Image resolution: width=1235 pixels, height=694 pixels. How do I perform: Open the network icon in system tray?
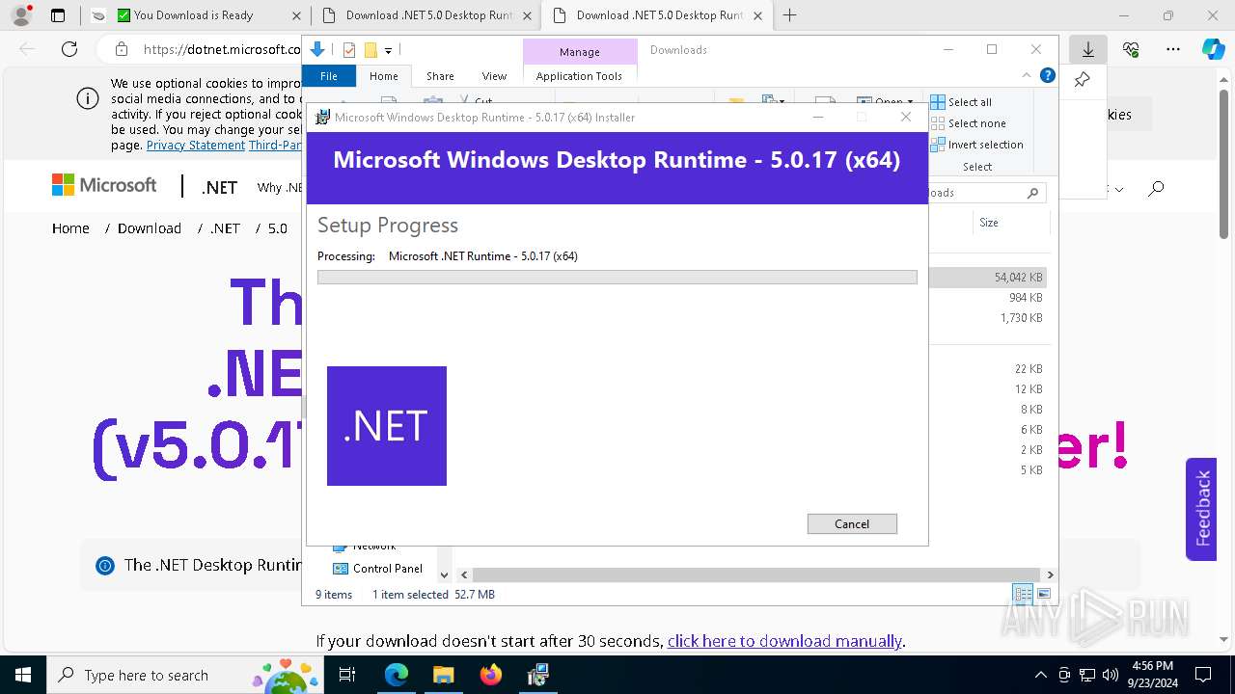point(1087,675)
